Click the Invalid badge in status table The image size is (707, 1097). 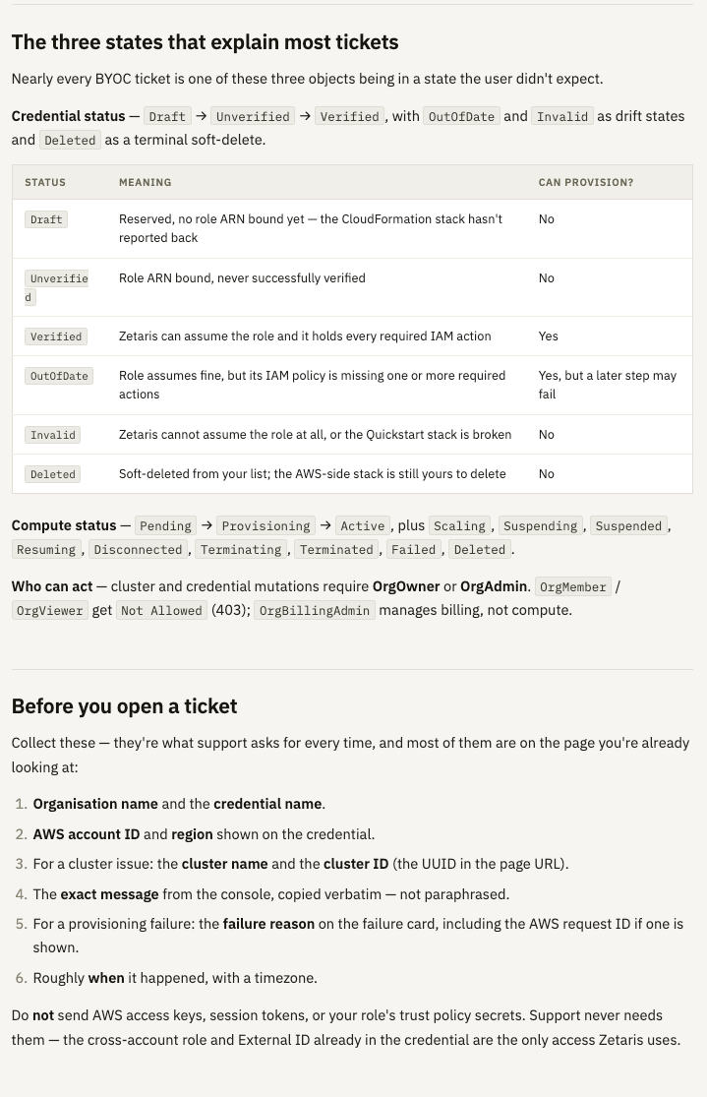click(x=52, y=435)
